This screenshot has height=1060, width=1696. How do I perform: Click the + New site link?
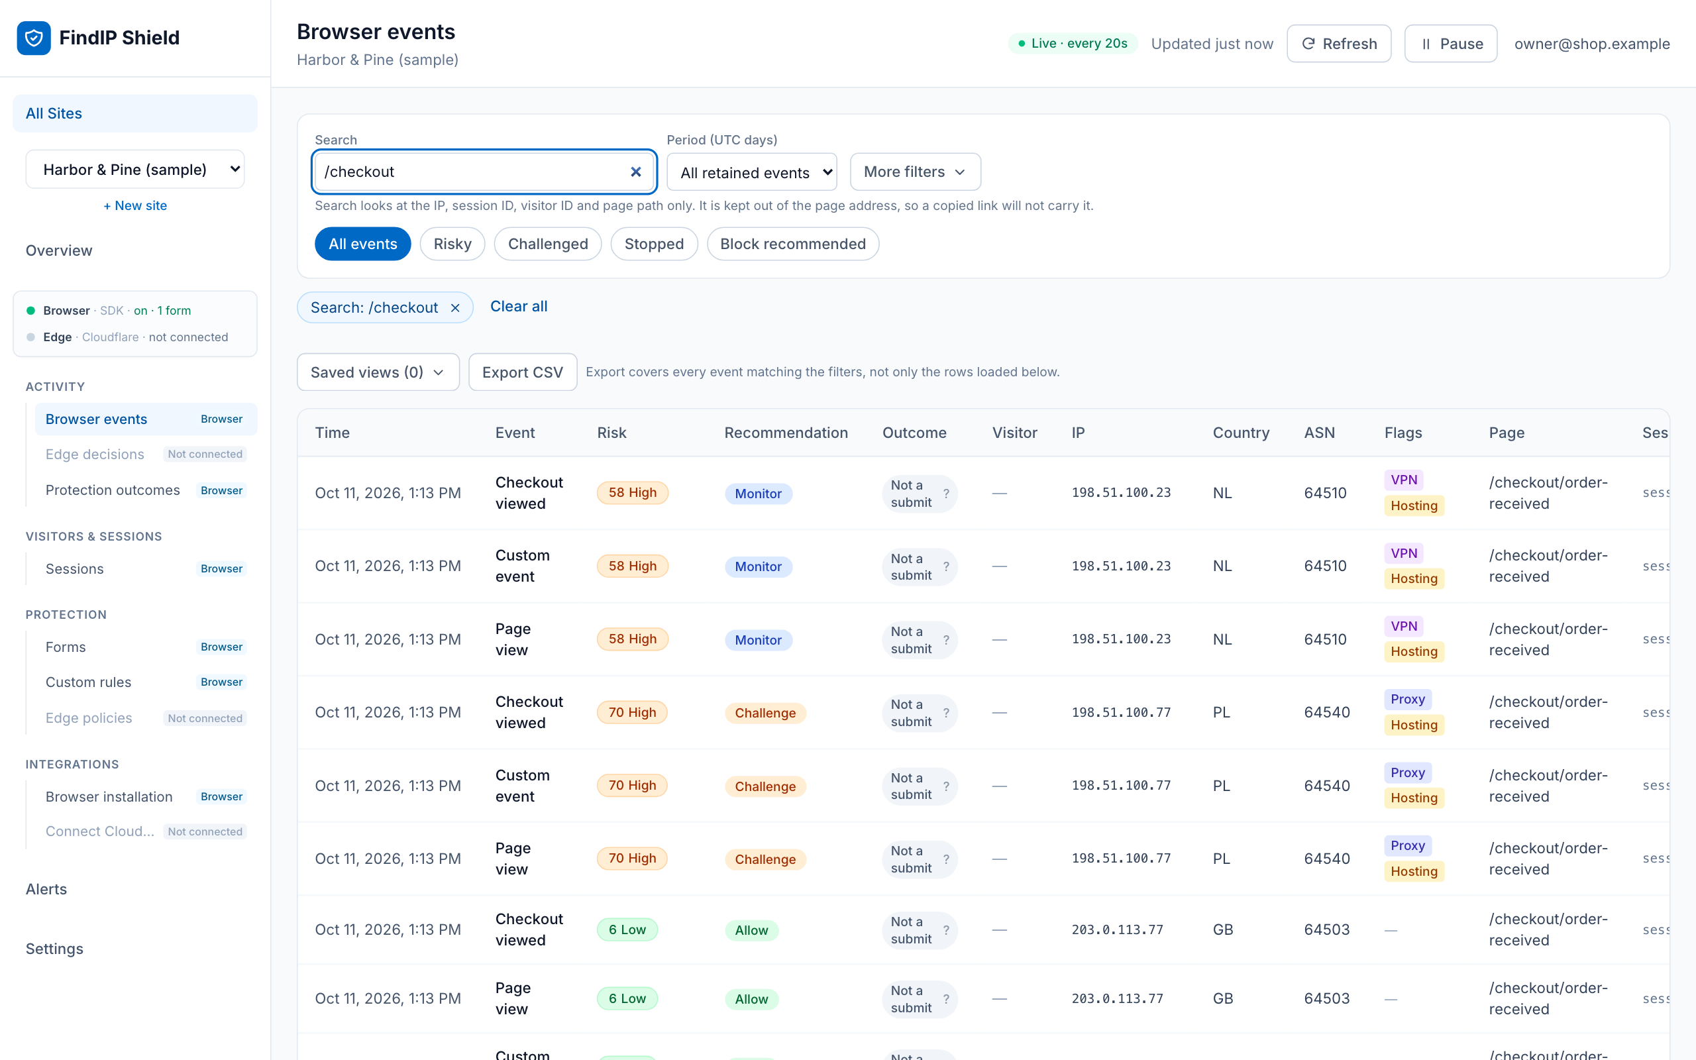(135, 205)
